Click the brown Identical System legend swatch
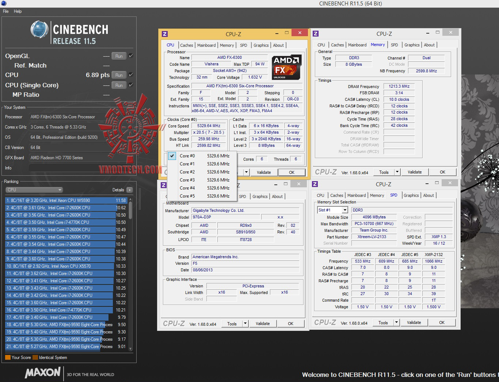Image resolution: width=499 pixels, height=382 pixels. (x=35, y=358)
